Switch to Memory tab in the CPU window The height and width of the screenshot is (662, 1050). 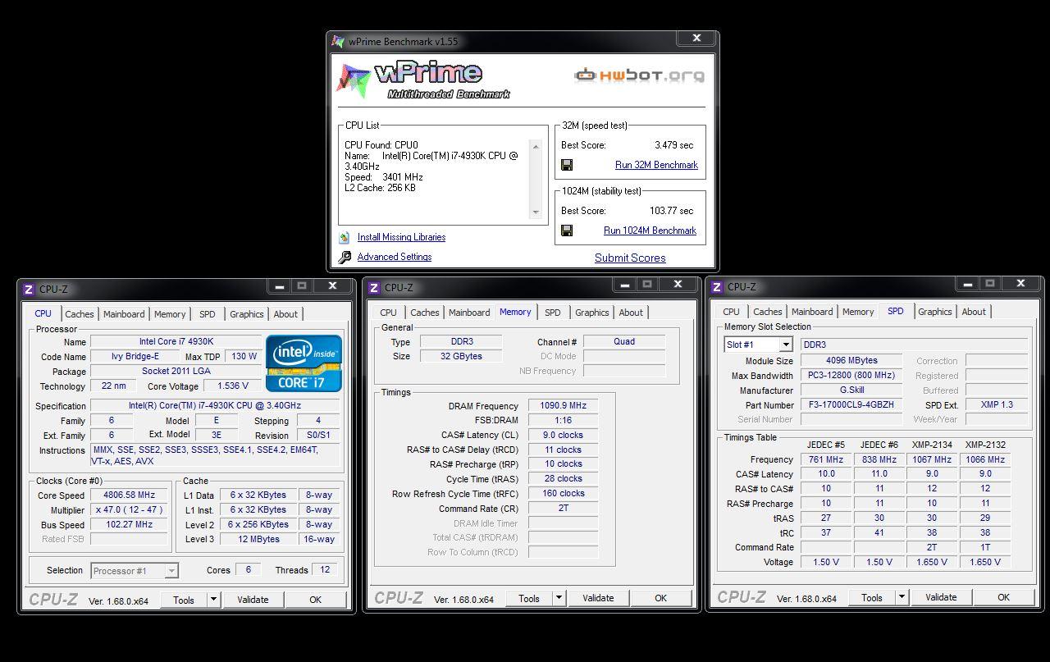coord(170,314)
